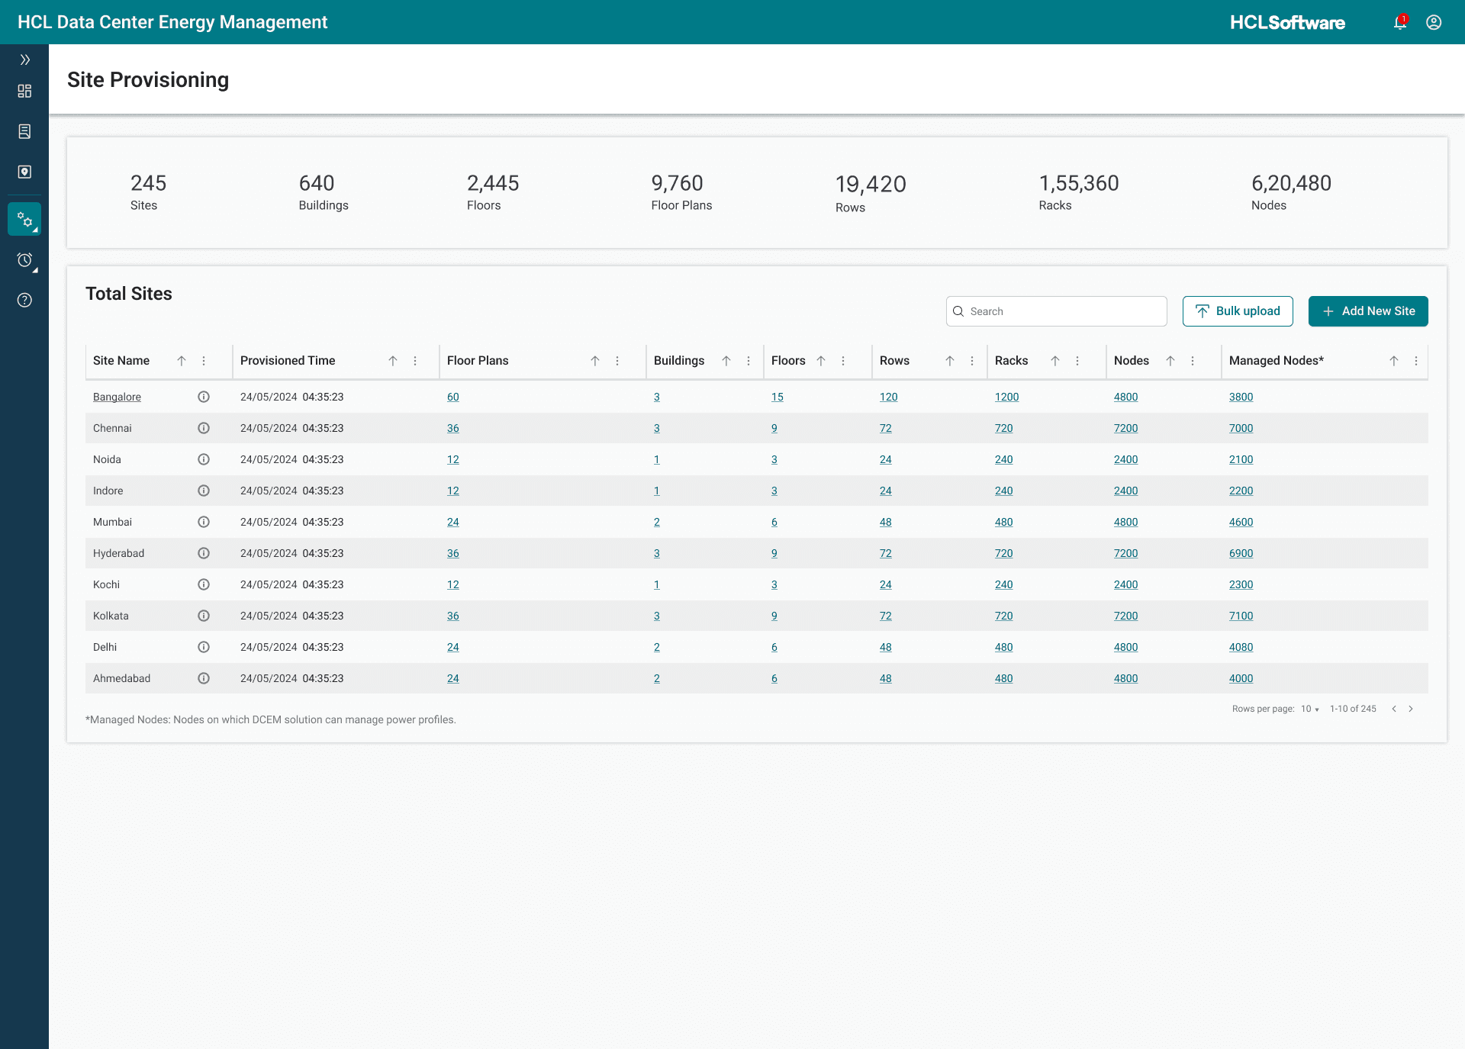
Task: Sort by Floor Plans arrow
Action: [x=595, y=361]
